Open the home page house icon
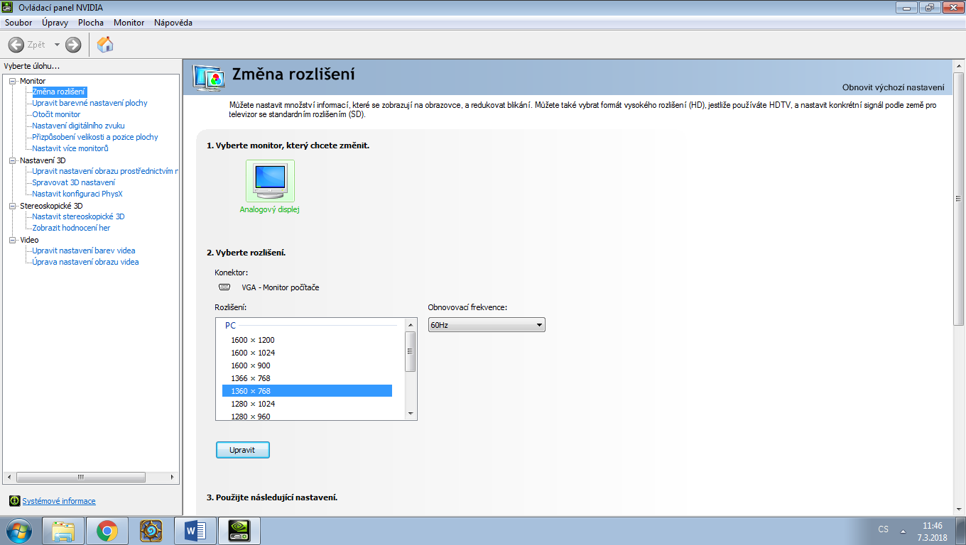This screenshot has width=966, height=545. [105, 45]
